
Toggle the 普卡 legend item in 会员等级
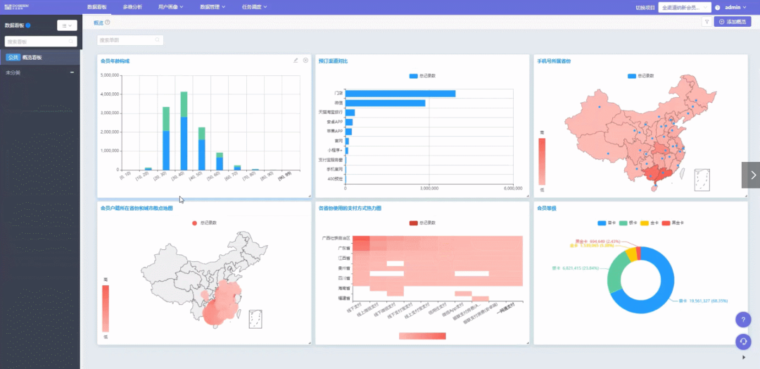click(607, 223)
